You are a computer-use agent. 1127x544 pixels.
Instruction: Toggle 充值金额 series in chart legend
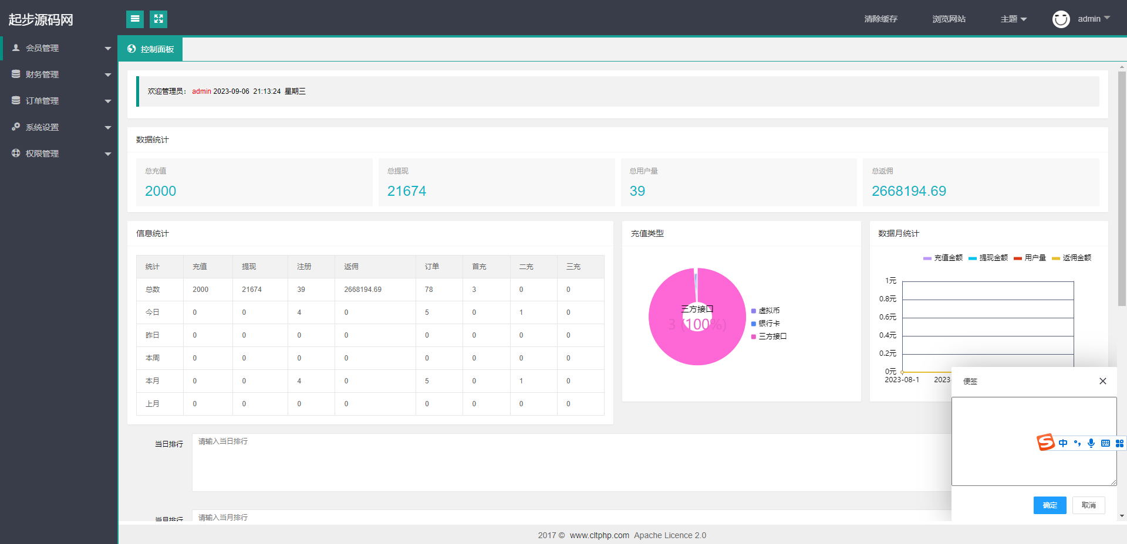click(x=943, y=258)
